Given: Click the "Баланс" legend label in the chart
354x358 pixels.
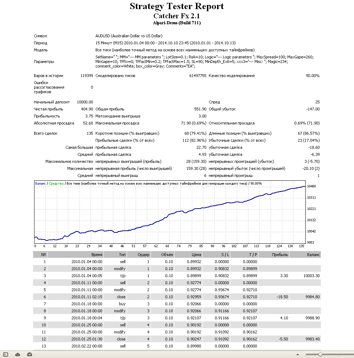Looking at the screenshot, I should pos(40,183).
